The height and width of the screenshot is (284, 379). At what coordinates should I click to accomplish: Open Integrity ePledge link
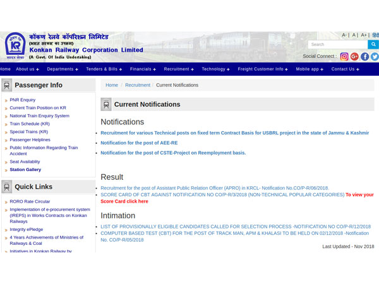(27, 230)
